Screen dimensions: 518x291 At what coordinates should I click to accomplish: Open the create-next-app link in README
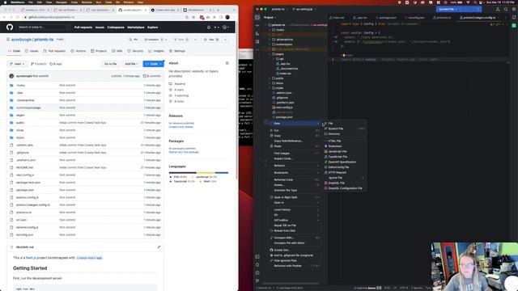(89, 258)
